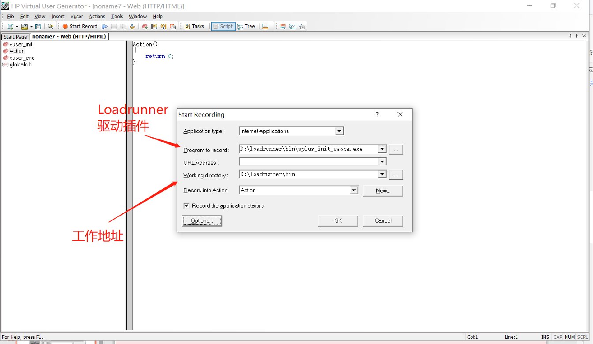593x344 pixels.
Task: Click the output window icon after Tree
Action: [265, 26]
